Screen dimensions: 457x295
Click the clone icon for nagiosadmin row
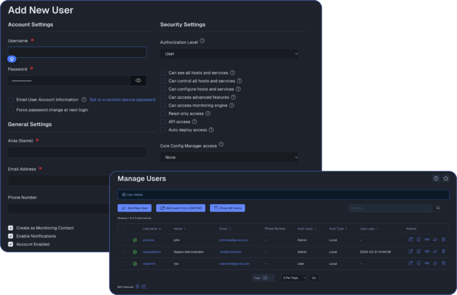[x=419, y=252]
